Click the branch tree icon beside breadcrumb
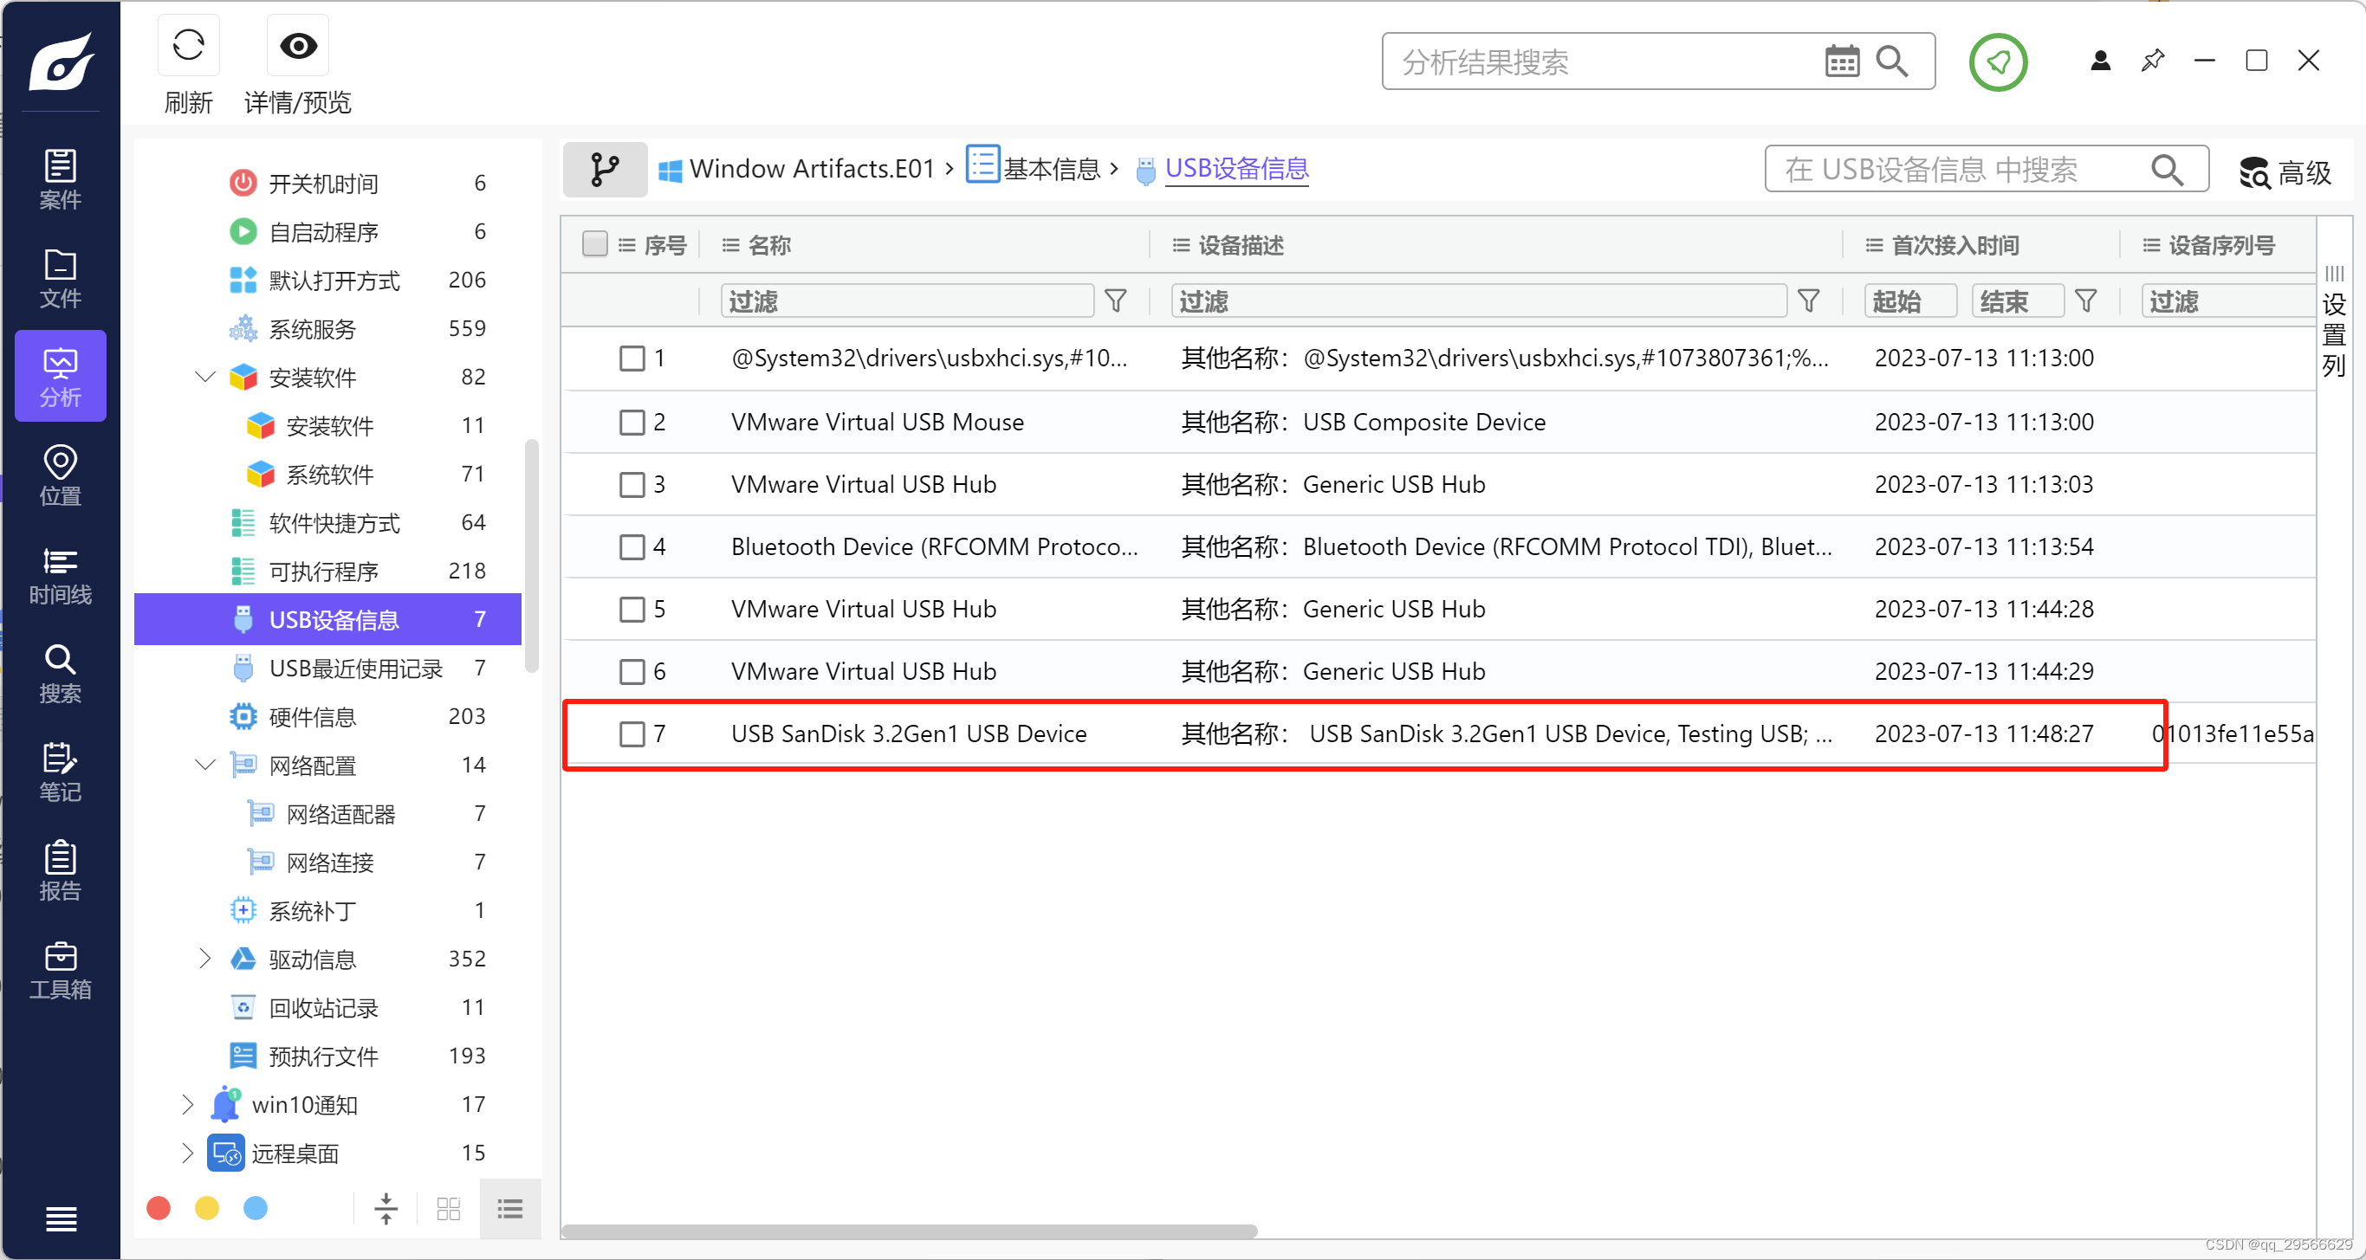Screen dimensions: 2366x1260 (605, 169)
